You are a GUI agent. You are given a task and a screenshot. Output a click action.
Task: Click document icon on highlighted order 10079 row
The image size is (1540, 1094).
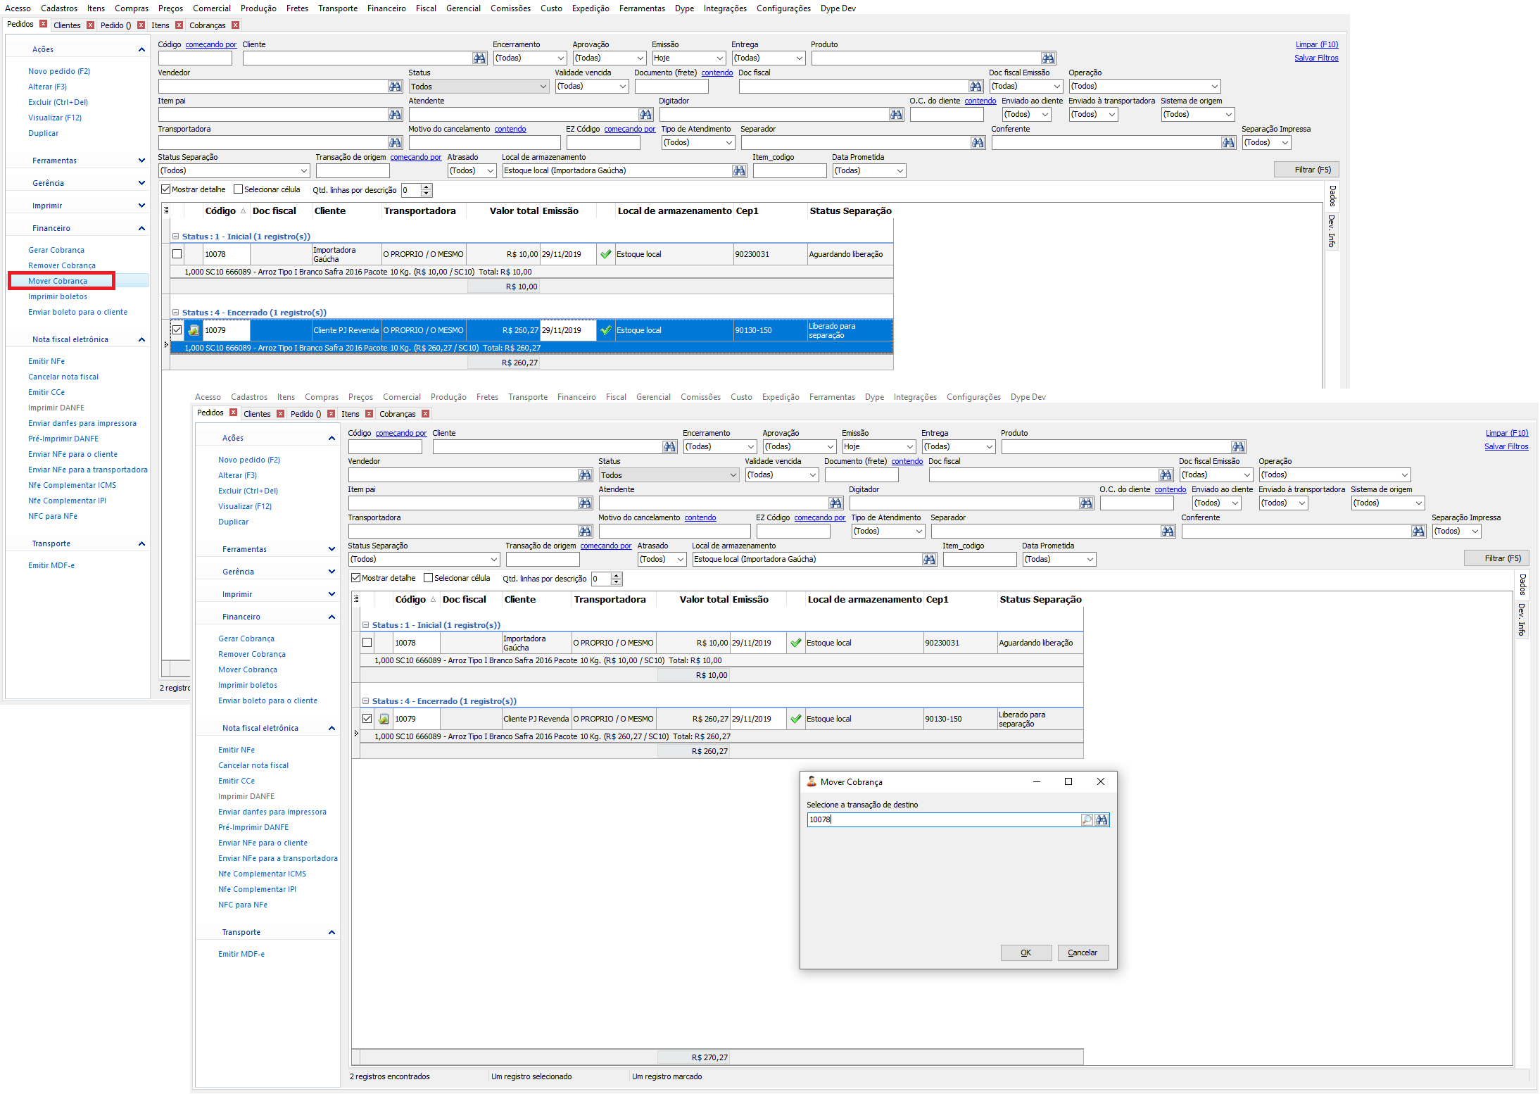(194, 330)
